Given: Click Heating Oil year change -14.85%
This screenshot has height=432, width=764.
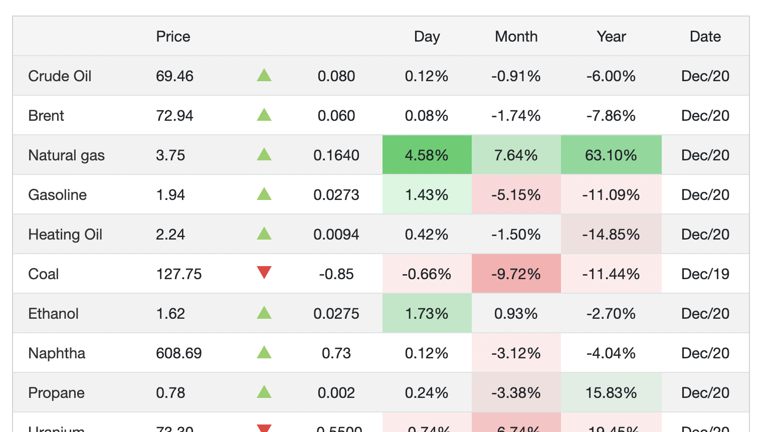Looking at the screenshot, I should (611, 234).
